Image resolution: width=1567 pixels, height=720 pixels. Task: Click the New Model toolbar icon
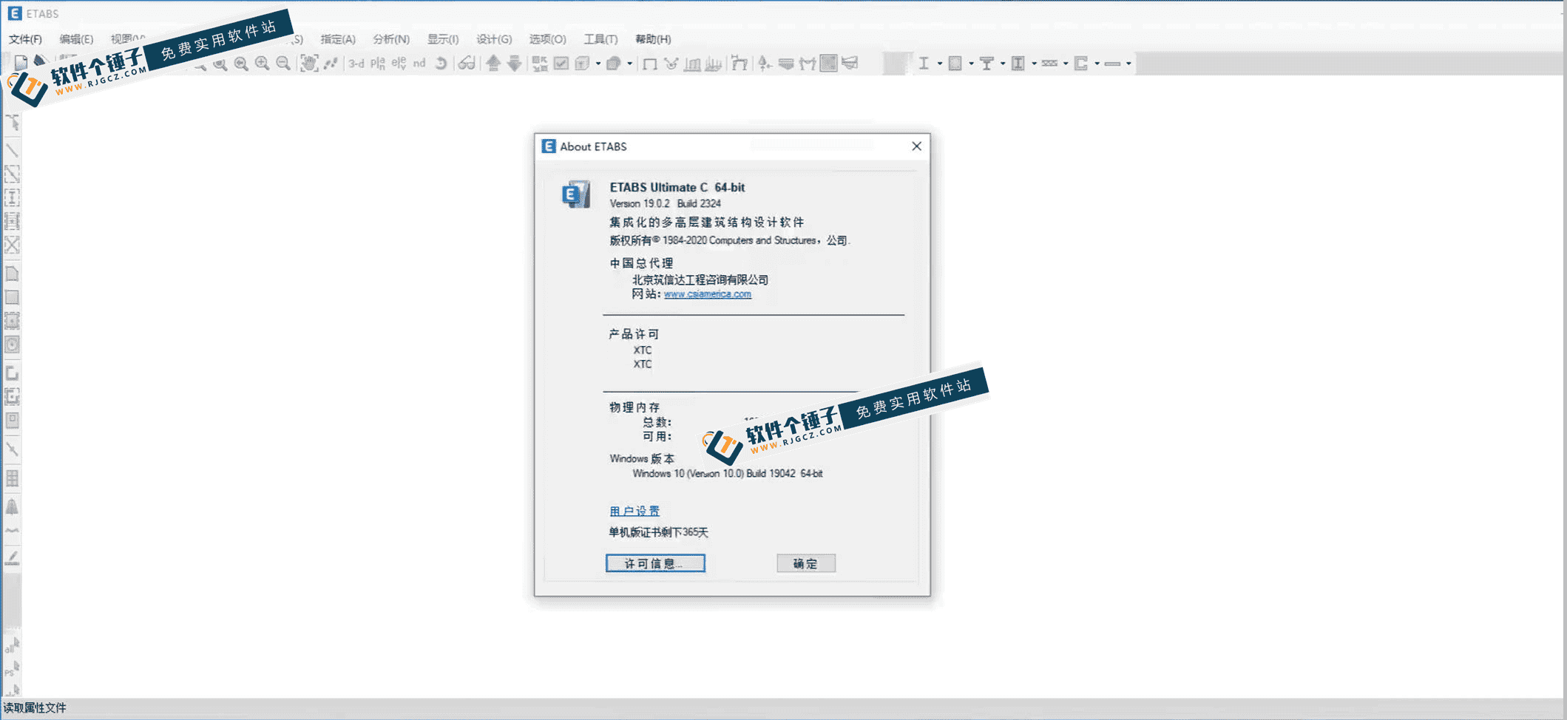[21, 63]
